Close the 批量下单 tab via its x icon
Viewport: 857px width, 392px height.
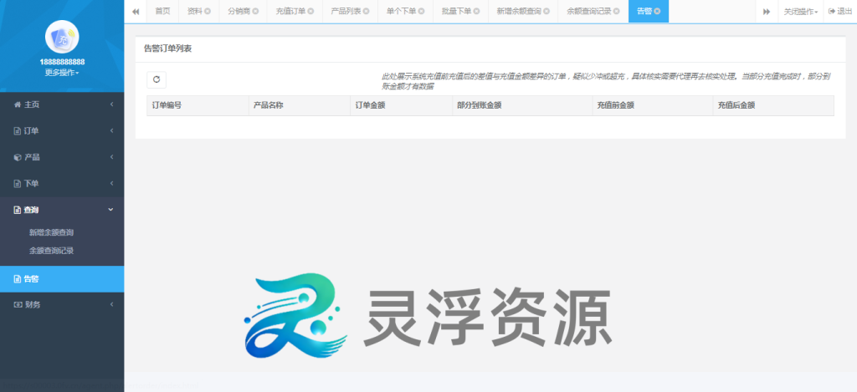pos(476,12)
